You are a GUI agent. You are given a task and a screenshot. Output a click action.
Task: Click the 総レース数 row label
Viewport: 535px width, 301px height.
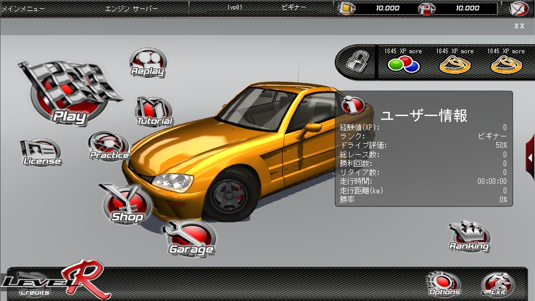[359, 154]
